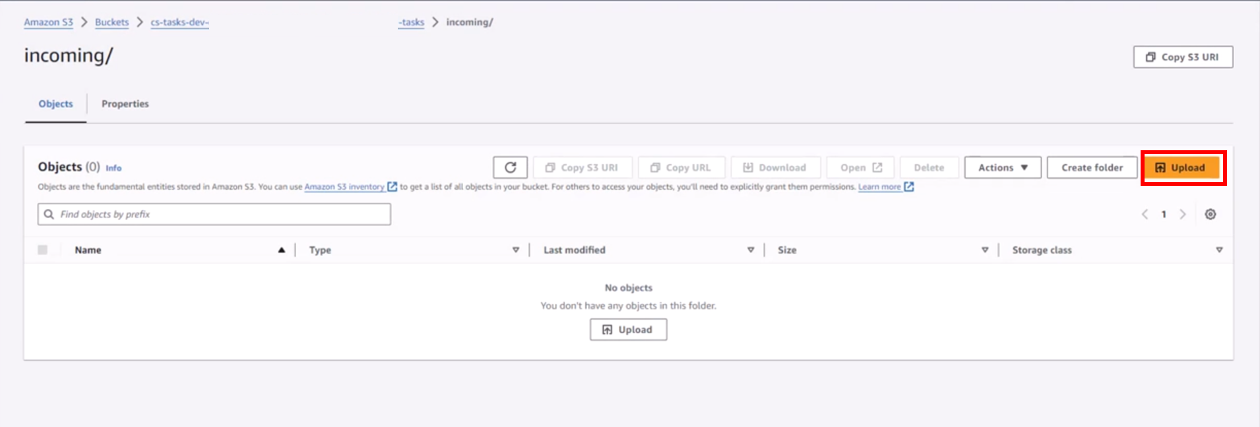This screenshot has width=1260, height=427.
Task: Click the Upload button under No objects
Action: tap(628, 329)
